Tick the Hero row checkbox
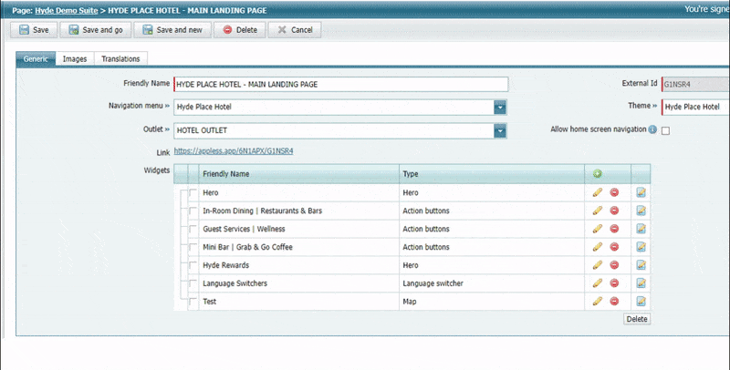This screenshot has height=370, width=730. [193, 193]
